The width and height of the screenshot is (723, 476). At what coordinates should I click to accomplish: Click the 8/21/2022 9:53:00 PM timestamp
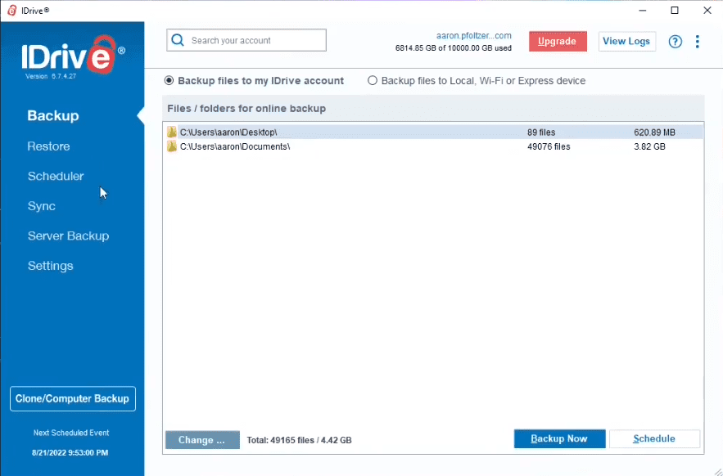(x=70, y=452)
